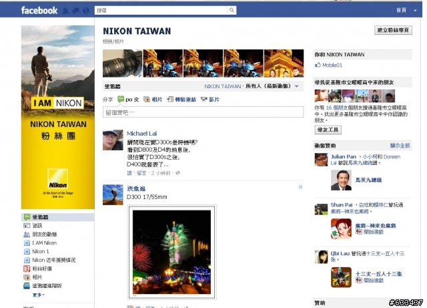427x308 pixels.
Task: Select the video share option
Action: coord(210,100)
